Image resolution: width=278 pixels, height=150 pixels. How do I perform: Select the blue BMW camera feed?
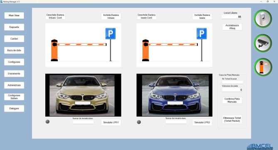174,95
